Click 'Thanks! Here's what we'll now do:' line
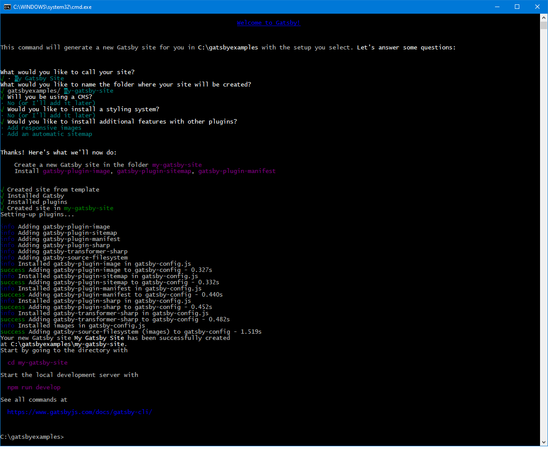Image resolution: width=548 pixels, height=452 pixels. (x=59, y=152)
